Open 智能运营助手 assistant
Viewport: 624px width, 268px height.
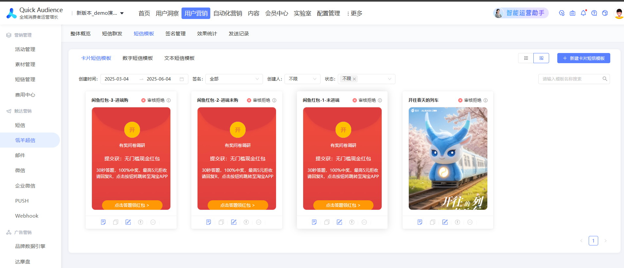521,13
